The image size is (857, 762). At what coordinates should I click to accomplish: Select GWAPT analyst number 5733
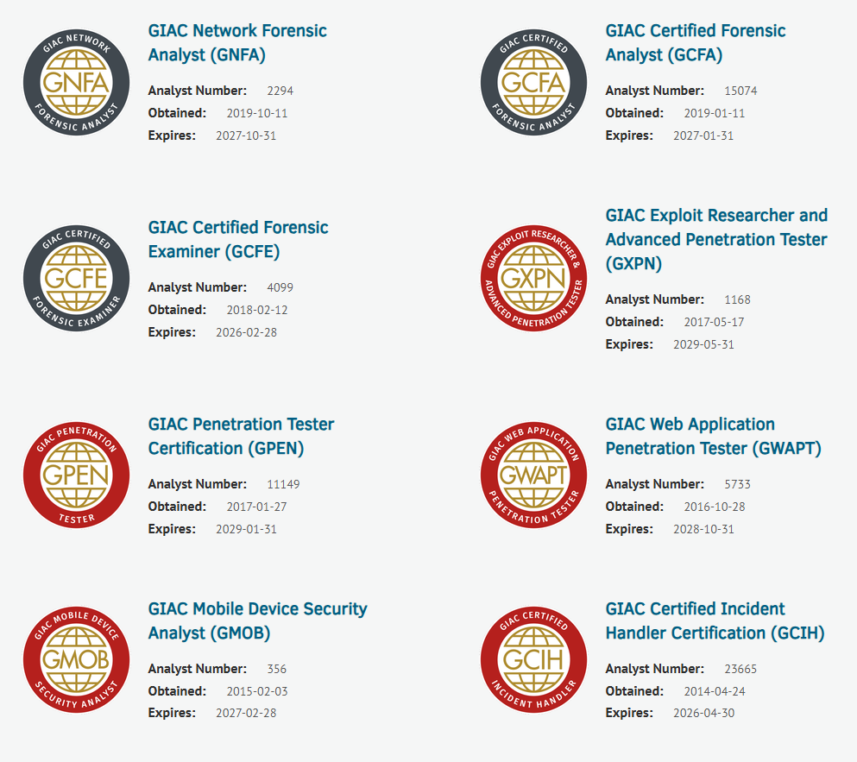click(x=737, y=484)
